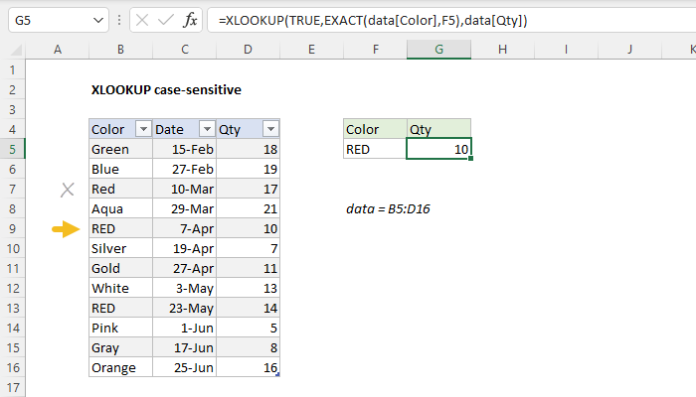Select the date cell '15-Feb'
This screenshot has height=397, width=696.
point(184,149)
